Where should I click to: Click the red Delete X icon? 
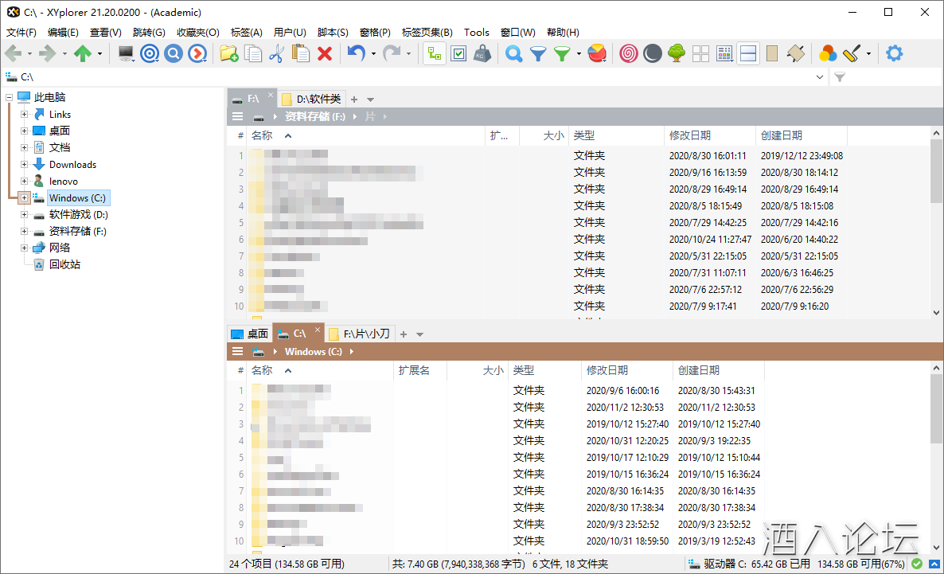325,53
